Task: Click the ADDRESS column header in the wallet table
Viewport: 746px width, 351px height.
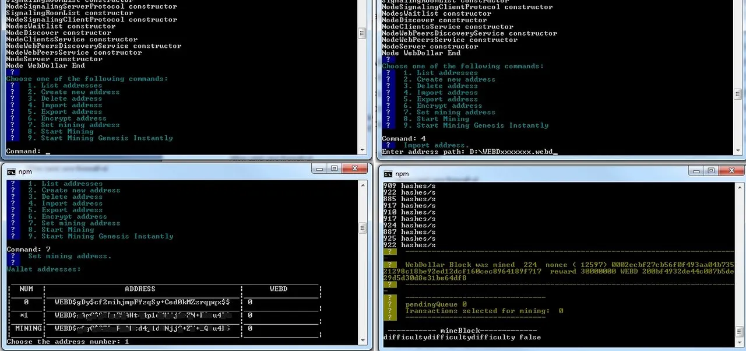Action: point(140,289)
